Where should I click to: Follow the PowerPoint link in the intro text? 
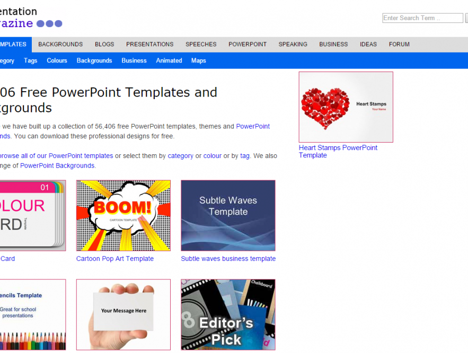[253, 127]
